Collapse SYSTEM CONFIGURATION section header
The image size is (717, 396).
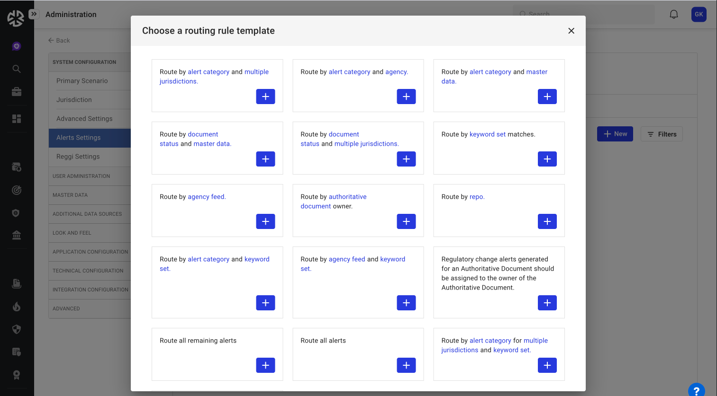[90, 62]
